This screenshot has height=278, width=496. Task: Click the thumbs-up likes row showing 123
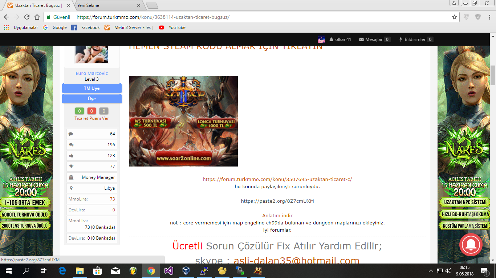click(x=92, y=156)
